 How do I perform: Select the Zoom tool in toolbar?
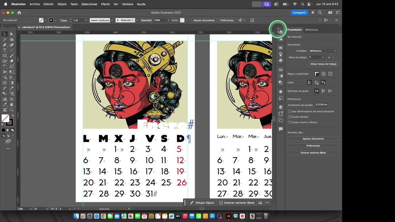pyautogui.click(x=11, y=110)
